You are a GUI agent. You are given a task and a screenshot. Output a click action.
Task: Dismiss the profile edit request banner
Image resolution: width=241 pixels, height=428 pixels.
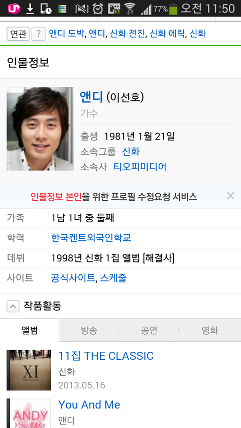pyautogui.click(x=230, y=196)
